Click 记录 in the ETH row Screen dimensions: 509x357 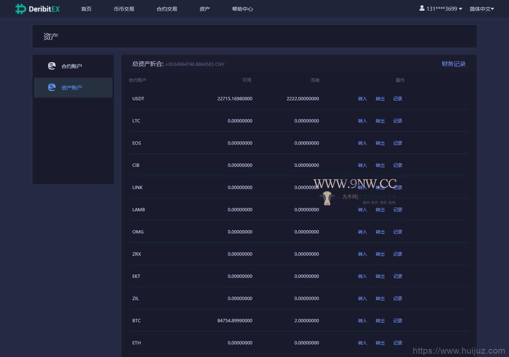397,343
